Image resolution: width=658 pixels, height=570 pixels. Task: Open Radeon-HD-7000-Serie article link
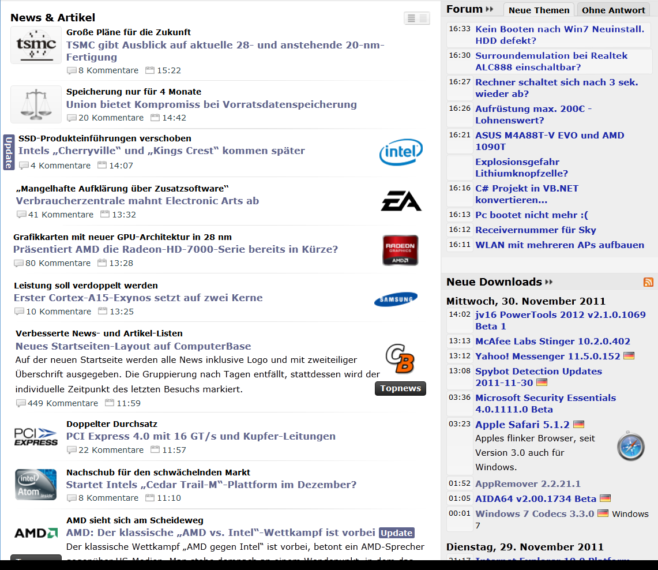[x=175, y=249]
